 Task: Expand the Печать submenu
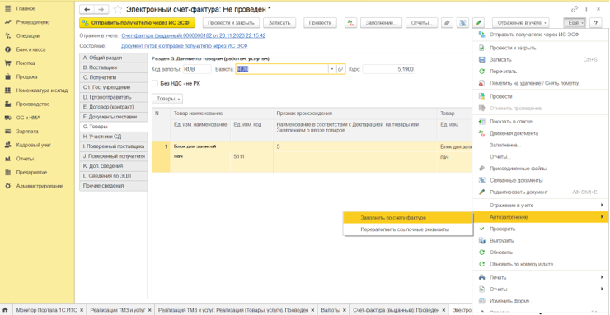[541, 277]
